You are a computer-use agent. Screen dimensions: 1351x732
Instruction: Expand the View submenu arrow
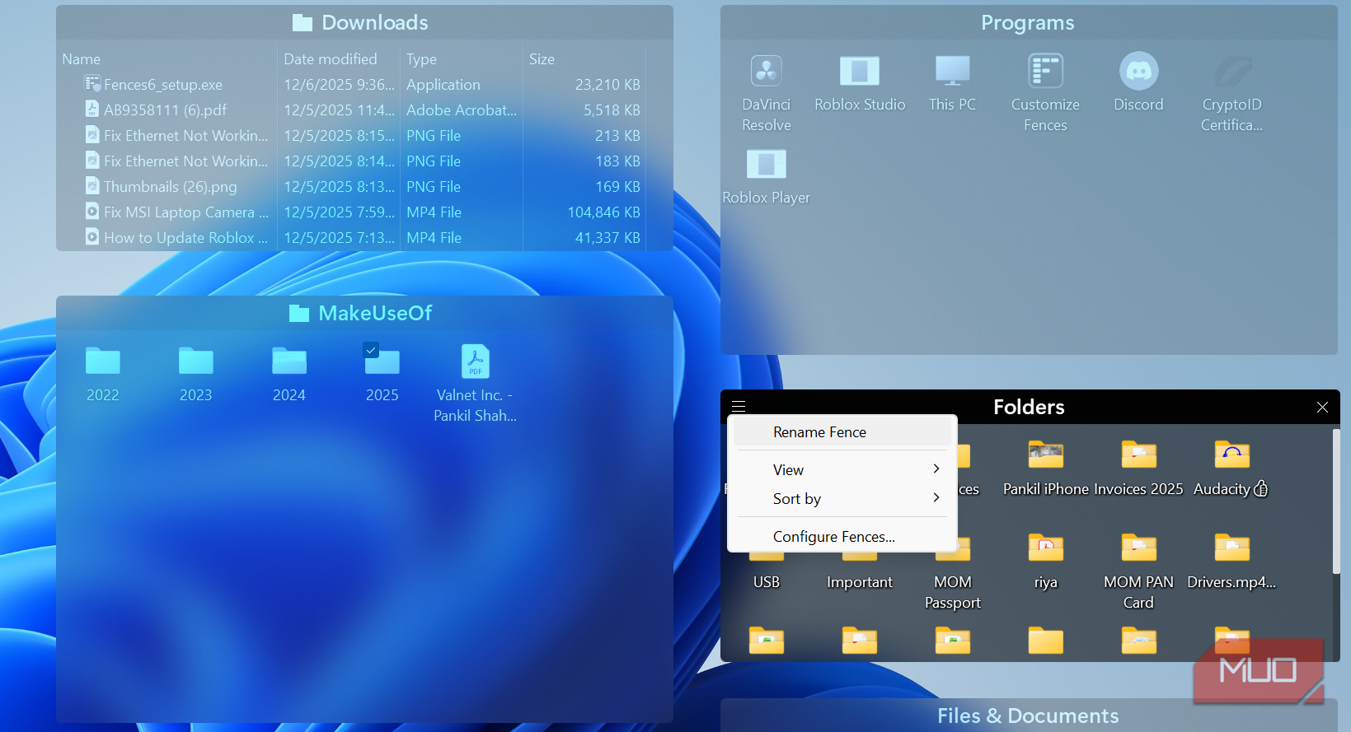(x=936, y=469)
